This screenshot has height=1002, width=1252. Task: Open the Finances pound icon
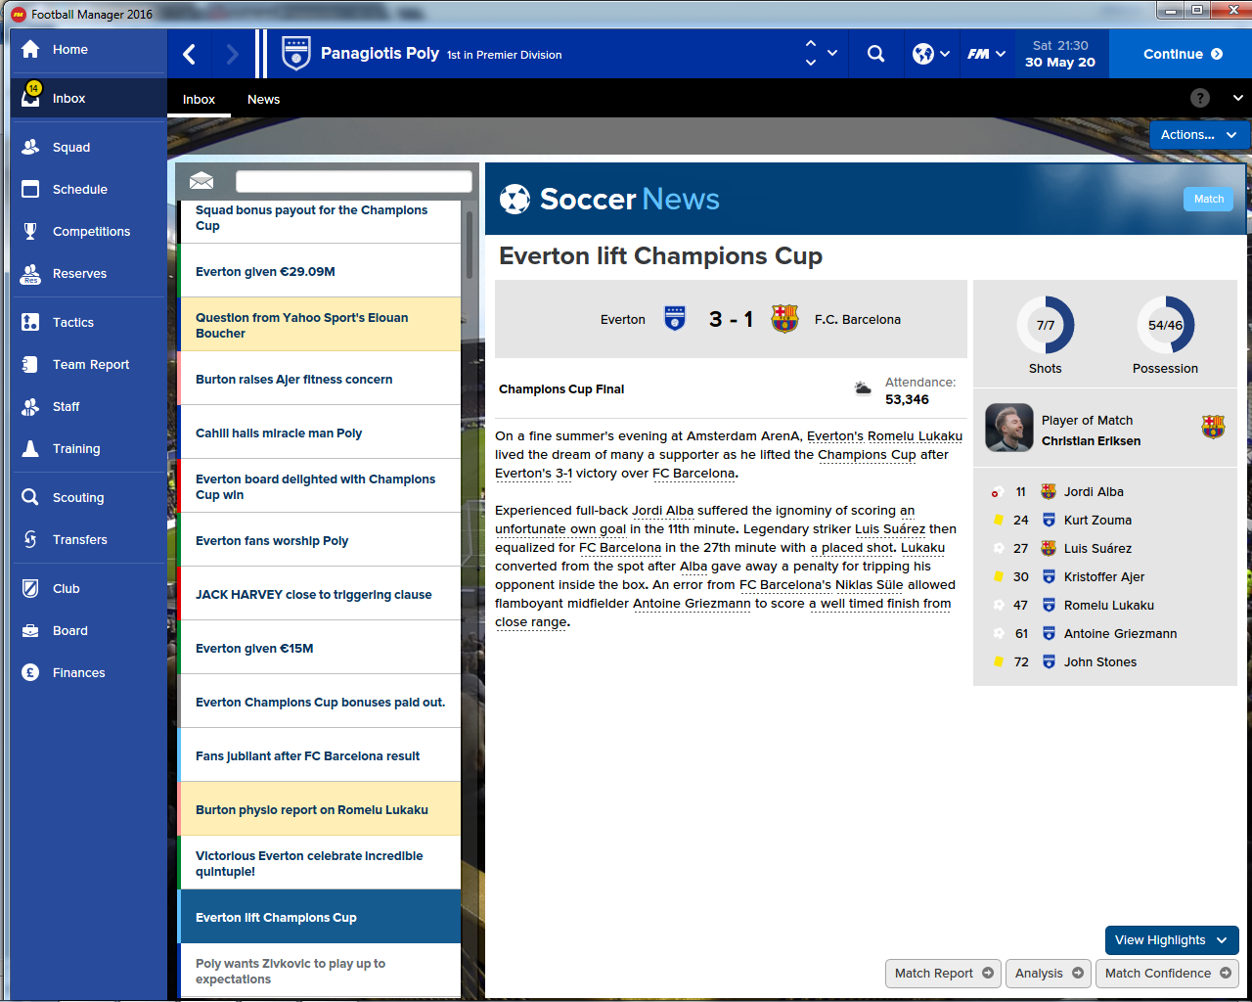click(30, 672)
